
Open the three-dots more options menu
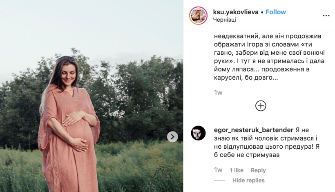[x=326, y=16]
